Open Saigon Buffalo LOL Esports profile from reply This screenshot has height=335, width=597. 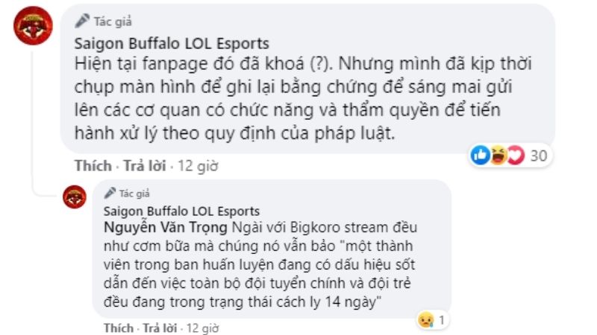click(x=181, y=211)
